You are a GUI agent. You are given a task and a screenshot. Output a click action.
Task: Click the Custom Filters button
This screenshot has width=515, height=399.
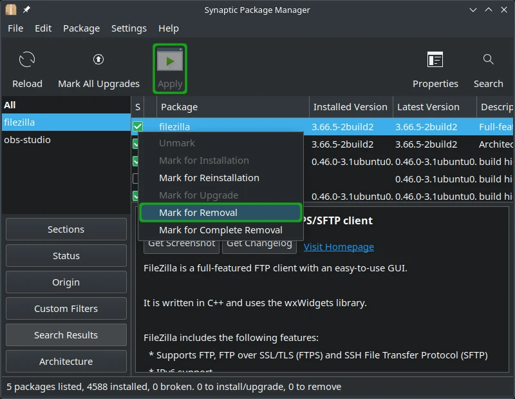(66, 309)
